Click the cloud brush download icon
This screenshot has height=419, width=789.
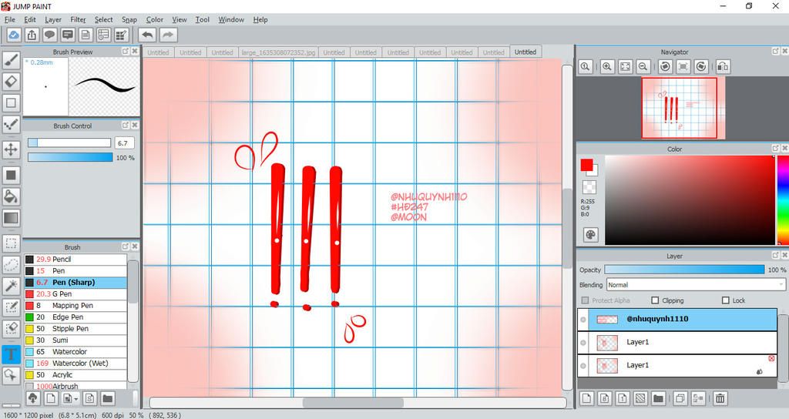[x=32, y=399]
